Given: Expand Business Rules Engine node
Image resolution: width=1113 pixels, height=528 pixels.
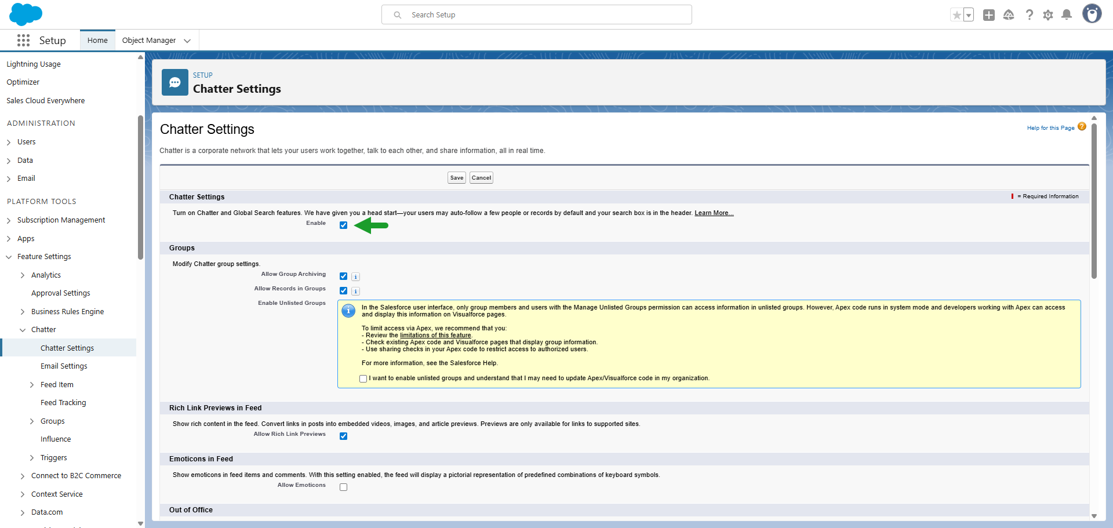Looking at the screenshot, I should point(23,312).
